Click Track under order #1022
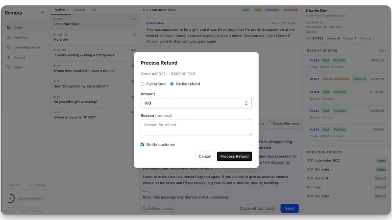The width and height of the screenshot is (392, 220). coord(314,67)
